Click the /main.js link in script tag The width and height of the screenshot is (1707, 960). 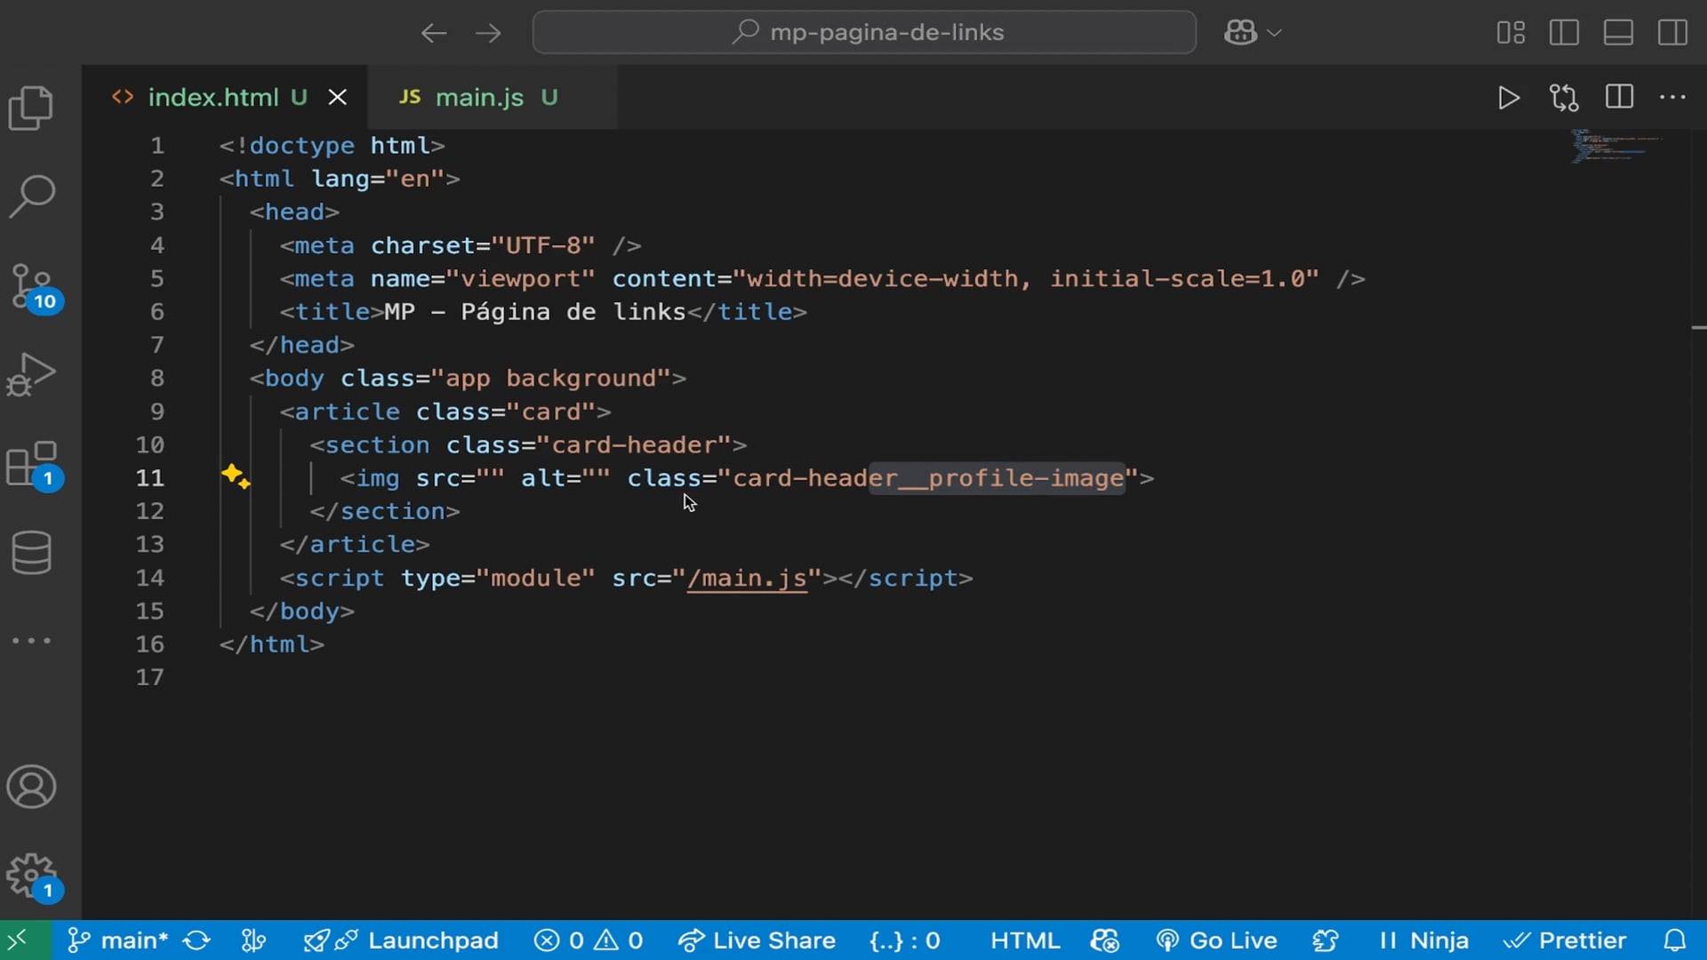[x=747, y=579]
